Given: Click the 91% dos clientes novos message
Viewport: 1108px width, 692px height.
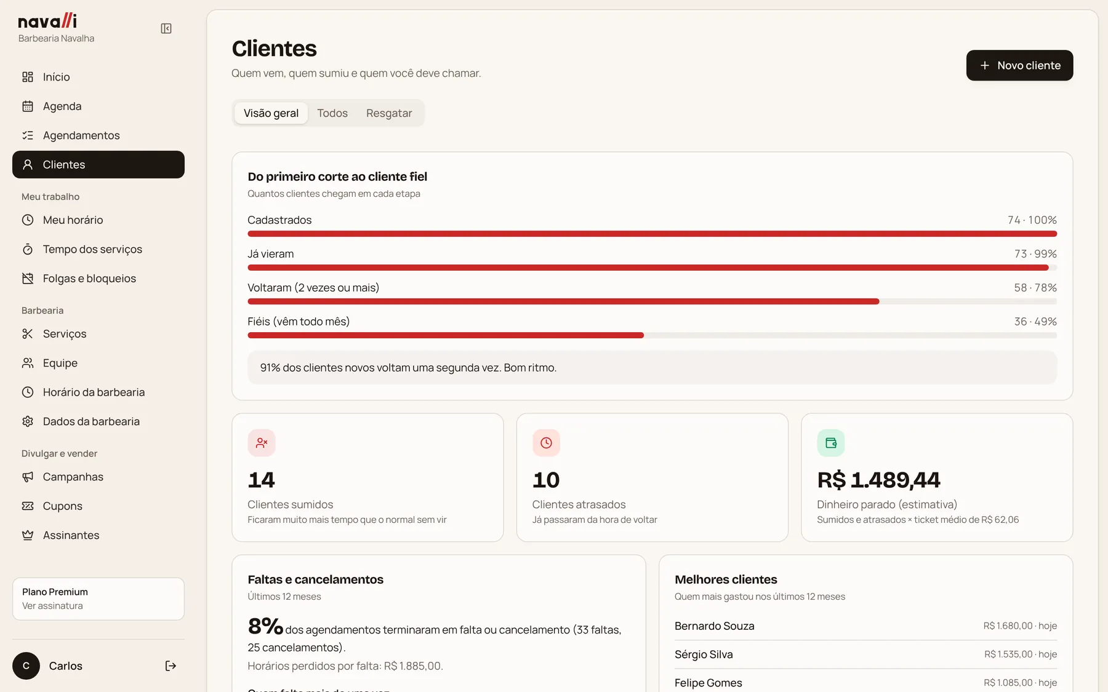Looking at the screenshot, I should point(652,368).
